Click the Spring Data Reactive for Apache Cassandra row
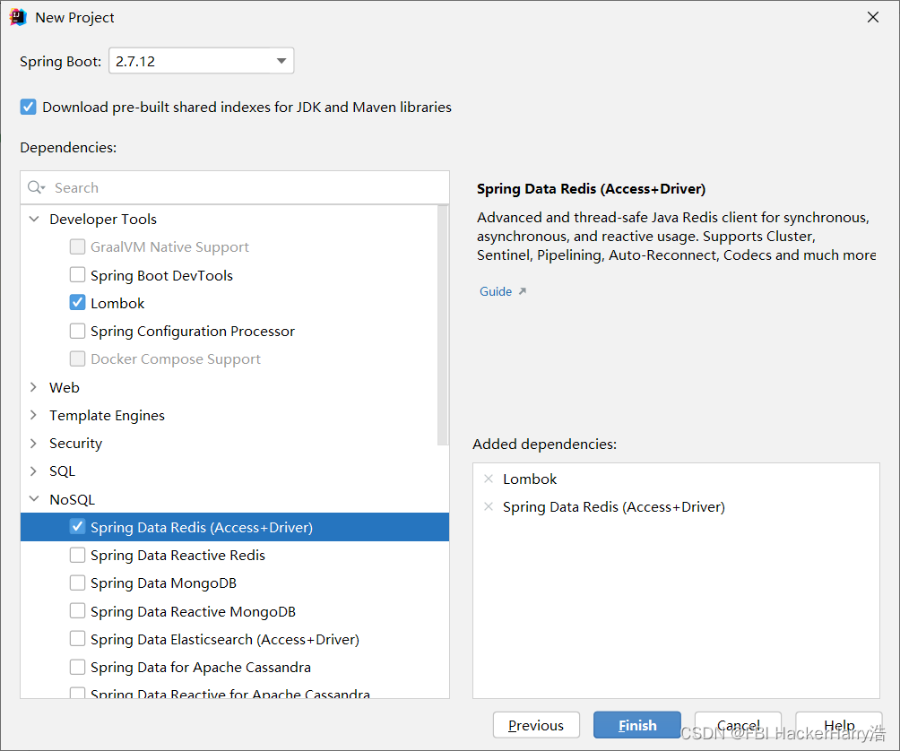 (235, 693)
